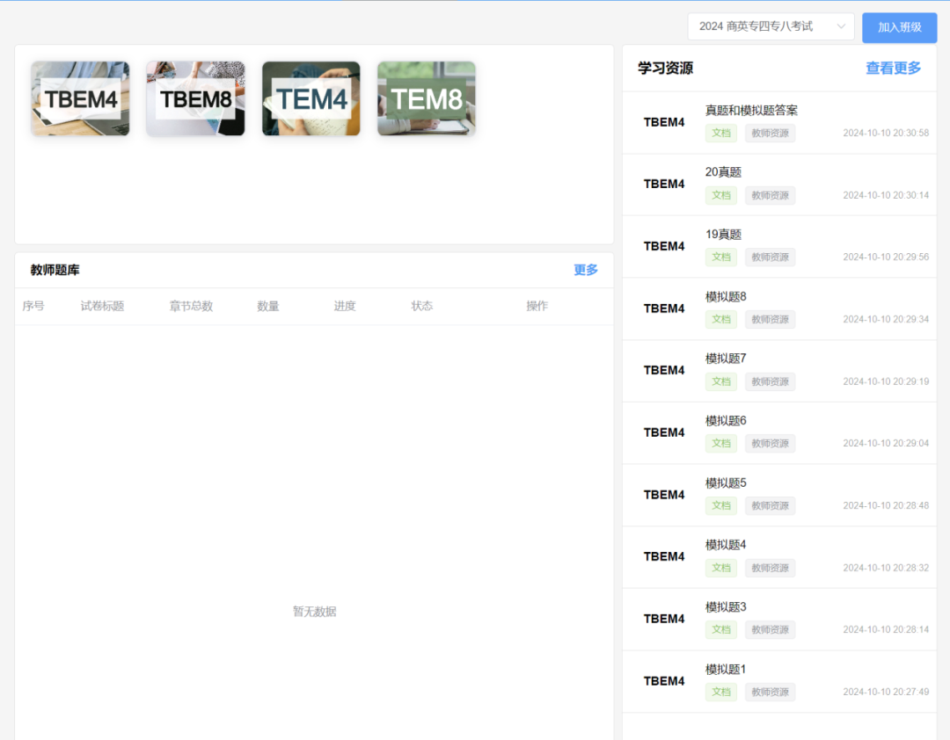The height and width of the screenshot is (740, 950).
Task: Open the TBEM4 course thumbnail
Action: [x=80, y=98]
